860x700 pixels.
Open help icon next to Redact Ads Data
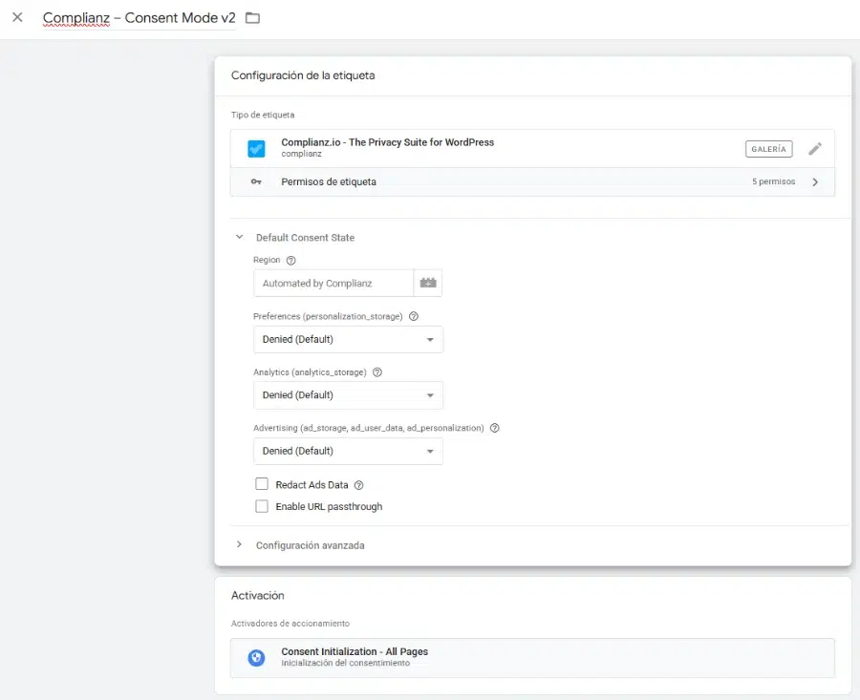point(358,485)
